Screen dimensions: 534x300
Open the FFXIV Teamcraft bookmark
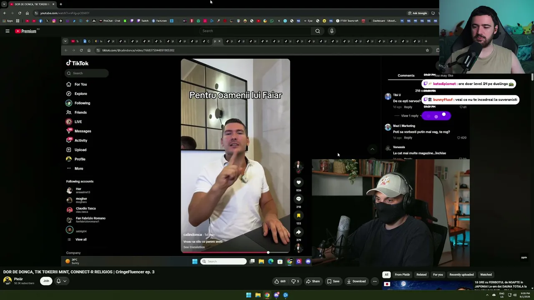click(348, 21)
